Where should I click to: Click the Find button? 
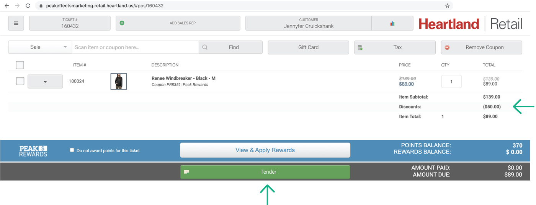[x=230, y=47]
